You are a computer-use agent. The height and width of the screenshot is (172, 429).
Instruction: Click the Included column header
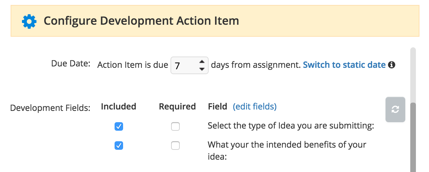pyautogui.click(x=118, y=107)
